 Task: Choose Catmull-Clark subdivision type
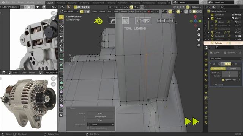(x=218, y=68)
